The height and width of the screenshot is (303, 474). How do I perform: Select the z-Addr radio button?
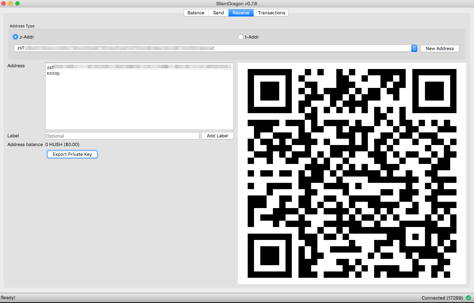pos(15,37)
